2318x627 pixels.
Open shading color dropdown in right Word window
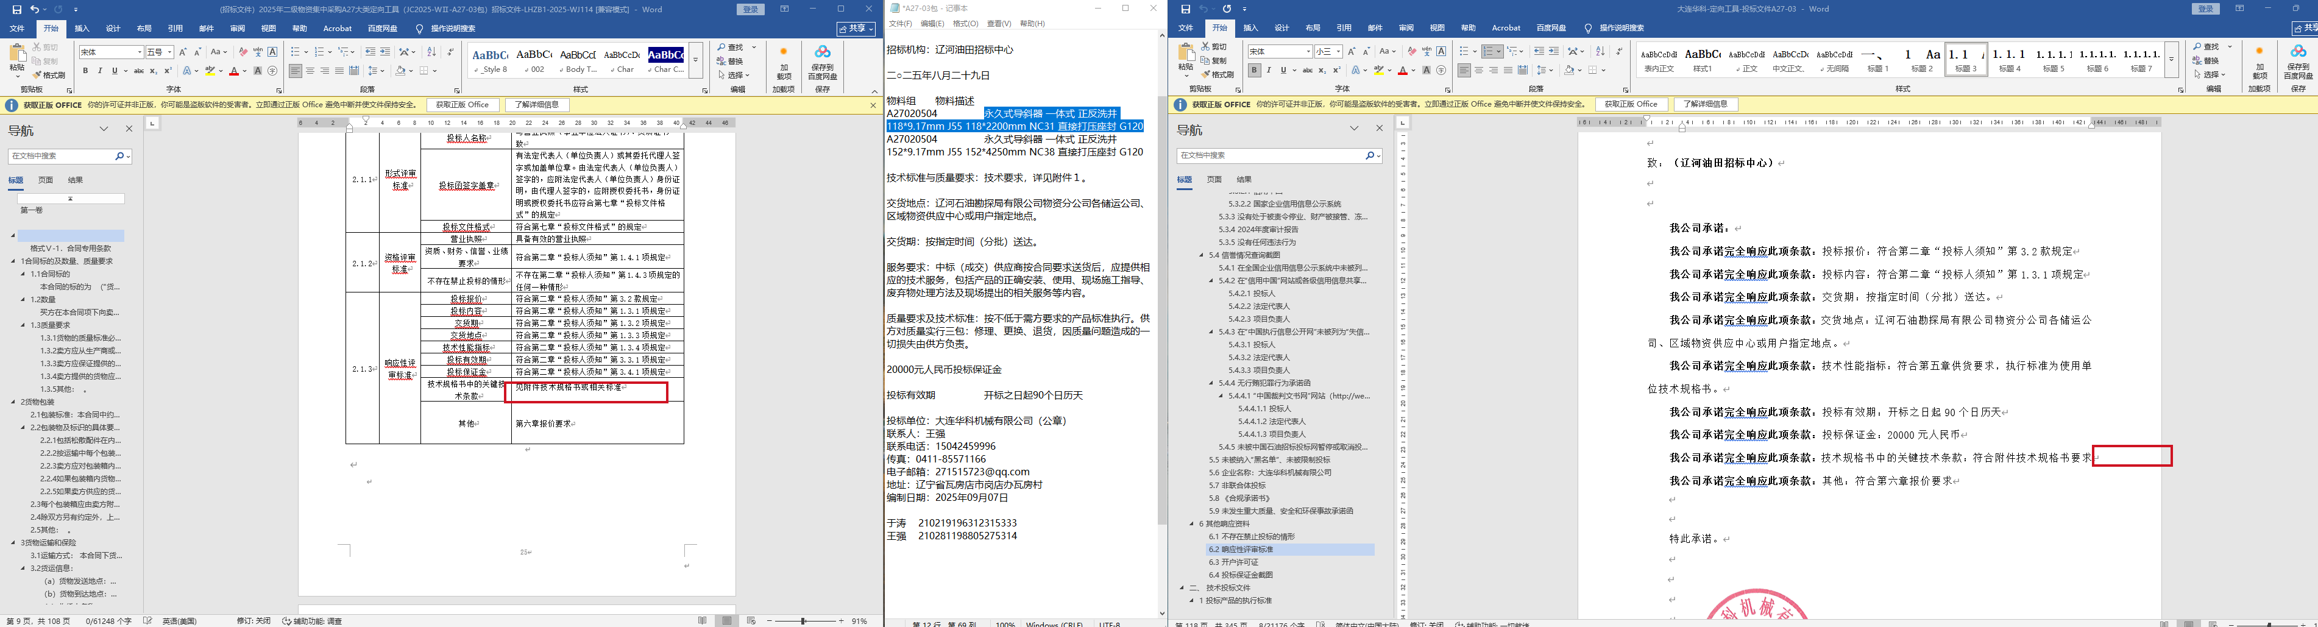click(1579, 70)
